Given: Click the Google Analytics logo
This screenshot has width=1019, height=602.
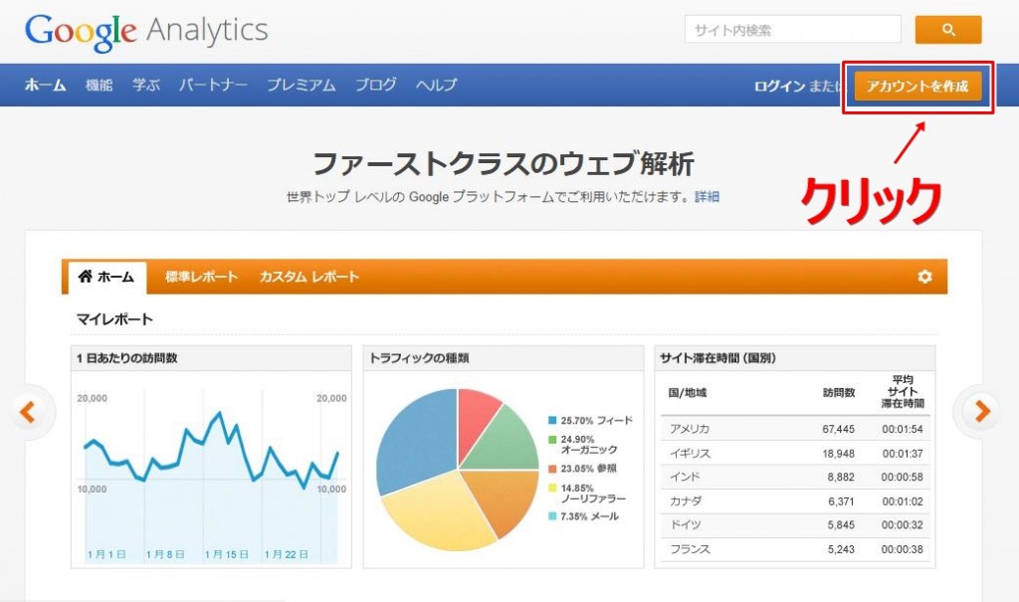Looking at the screenshot, I should pos(146,32).
